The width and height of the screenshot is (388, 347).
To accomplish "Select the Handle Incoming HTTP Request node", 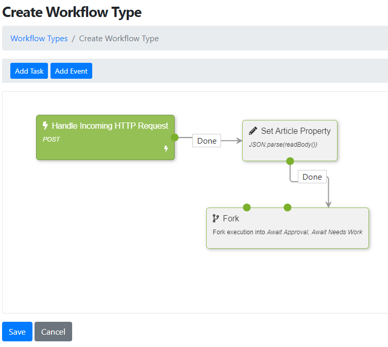I will pyautogui.click(x=106, y=137).
